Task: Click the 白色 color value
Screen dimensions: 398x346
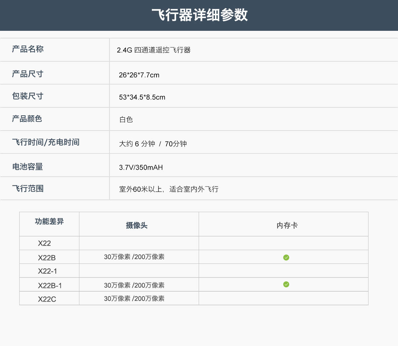Action: pyautogui.click(x=126, y=120)
